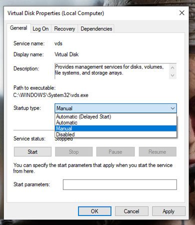Click the service name value vds
The image size is (195, 225).
coord(58,43)
